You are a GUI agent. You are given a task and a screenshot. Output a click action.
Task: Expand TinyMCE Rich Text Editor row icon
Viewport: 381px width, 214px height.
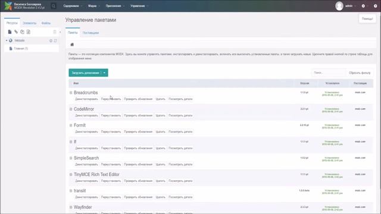click(71, 174)
